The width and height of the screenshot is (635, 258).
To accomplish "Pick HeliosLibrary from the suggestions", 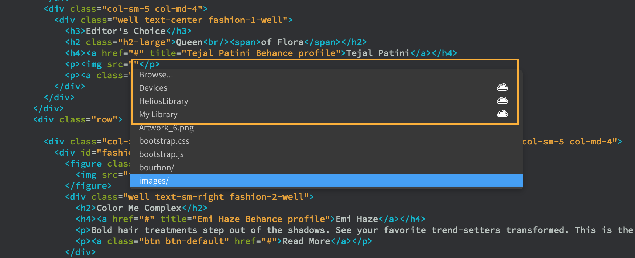I will click(x=164, y=101).
